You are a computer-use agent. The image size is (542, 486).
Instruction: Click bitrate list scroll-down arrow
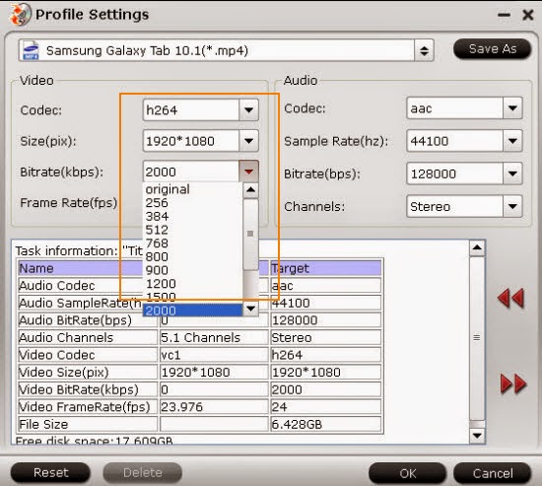coord(250,309)
